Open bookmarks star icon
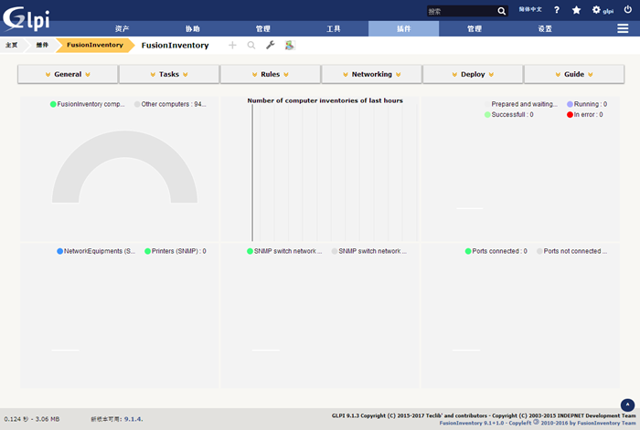Screen dimensions: 640x430 tap(576, 10)
